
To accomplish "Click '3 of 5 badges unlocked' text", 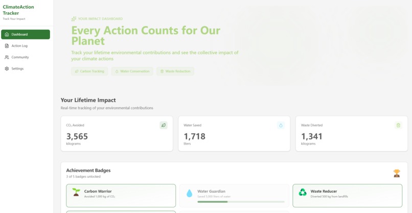I will tap(83, 177).
